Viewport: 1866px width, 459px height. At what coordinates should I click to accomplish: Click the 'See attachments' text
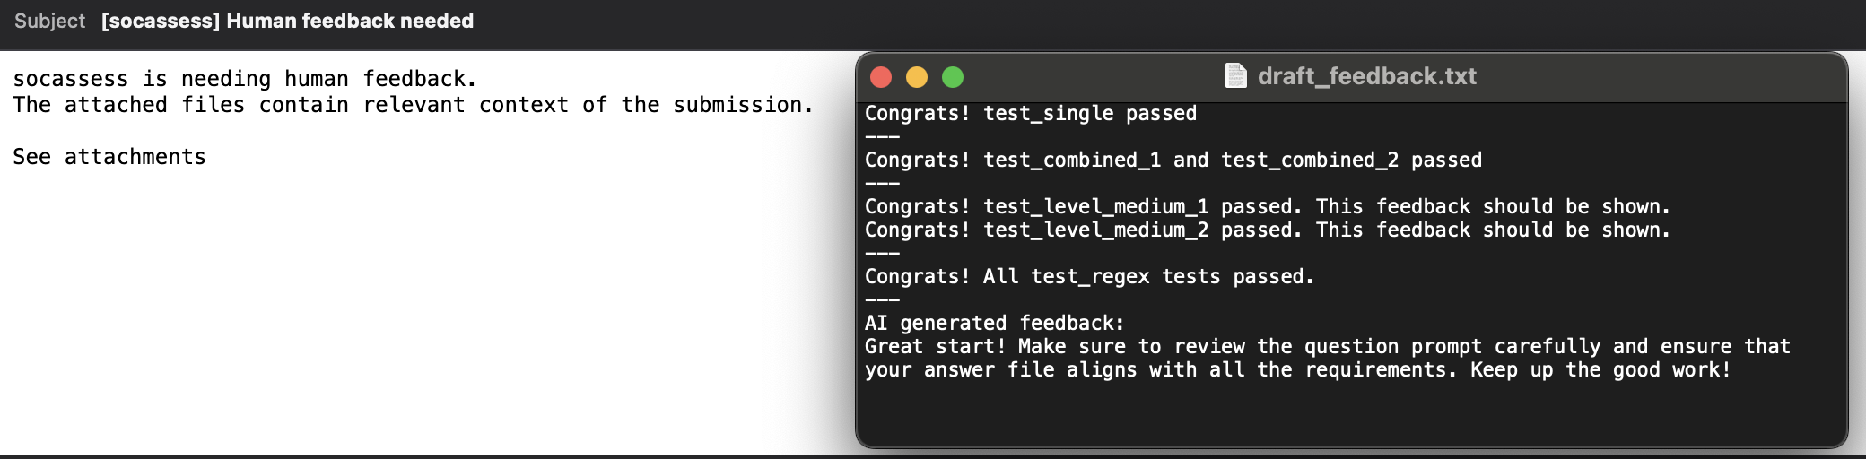click(x=109, y=157)
